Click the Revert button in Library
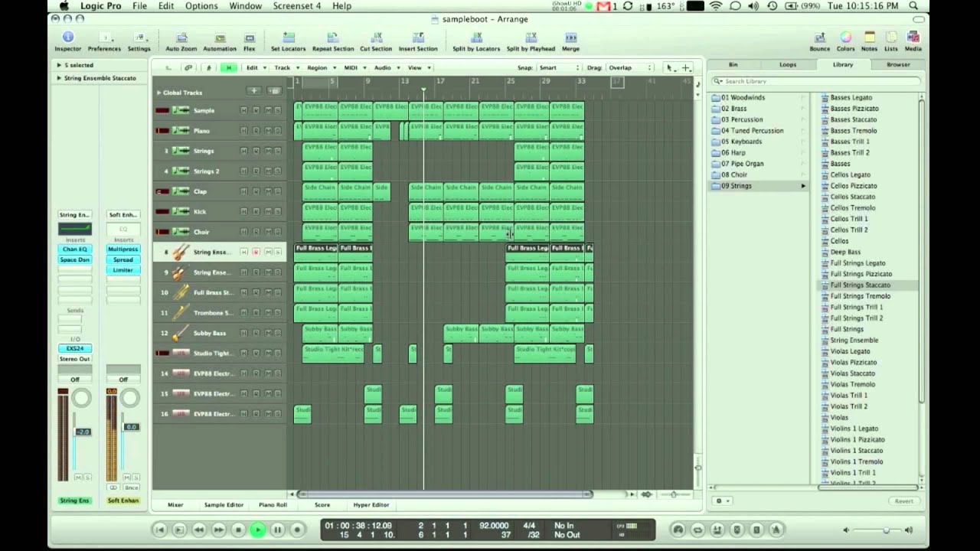 [x=904, y=500]
